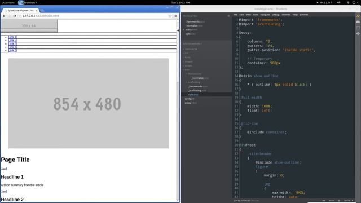Click the diamond-shaped icon in Brackets right toolbar
Viewport: 361px width, 203px height.
tap(358, 33)
